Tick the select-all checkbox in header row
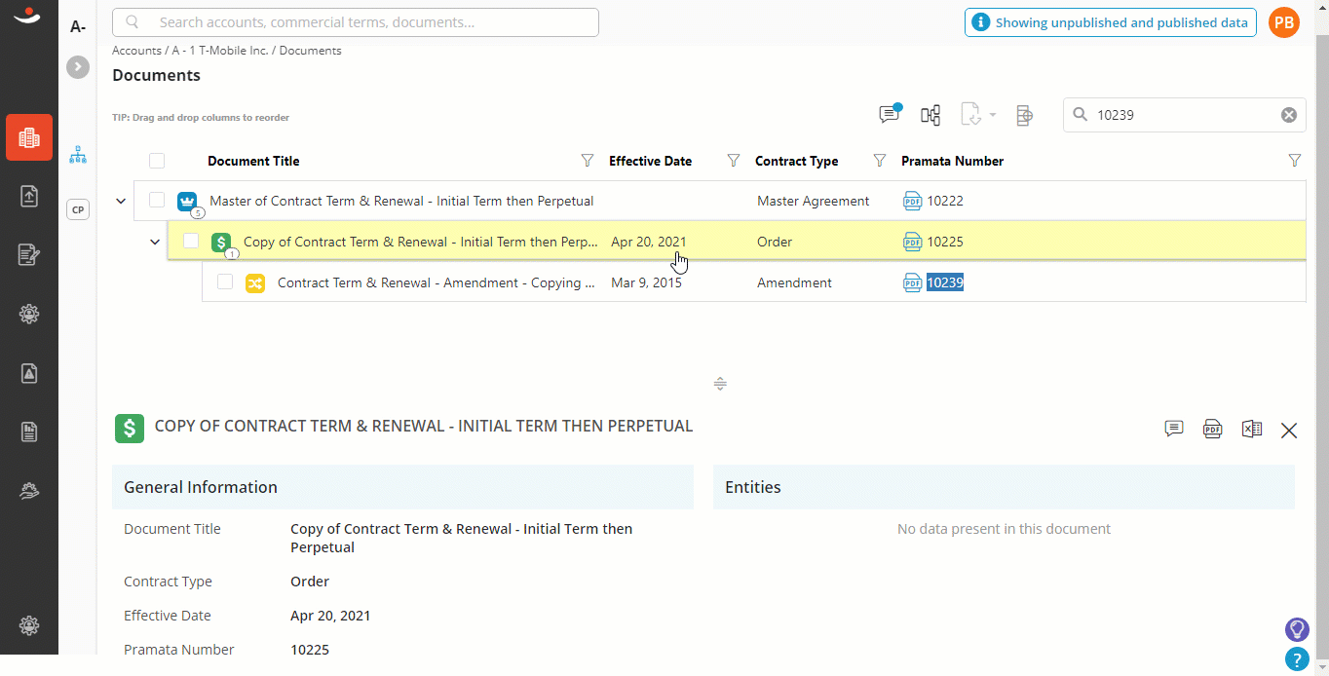Screen dimensions: 1329x676 pos(157,161)
